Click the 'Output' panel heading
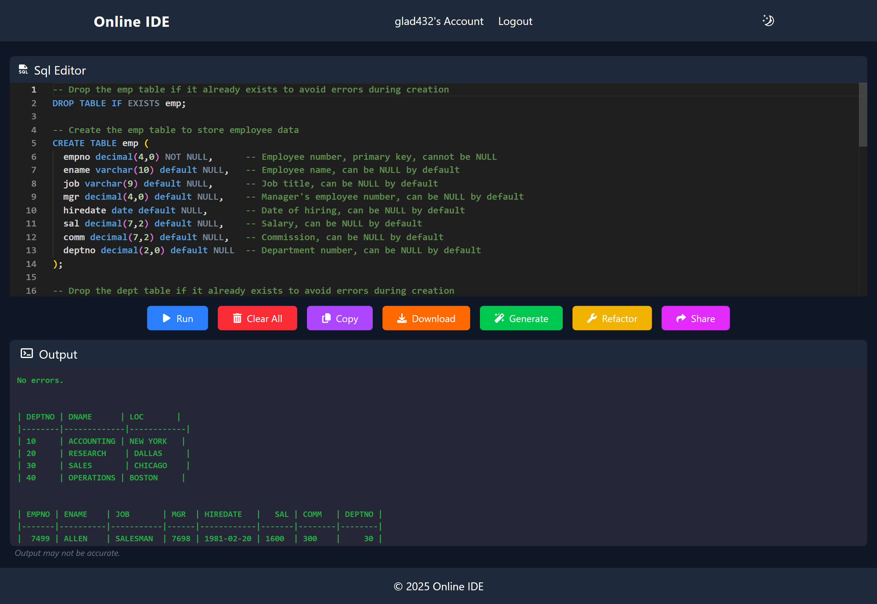 (58, 354)
